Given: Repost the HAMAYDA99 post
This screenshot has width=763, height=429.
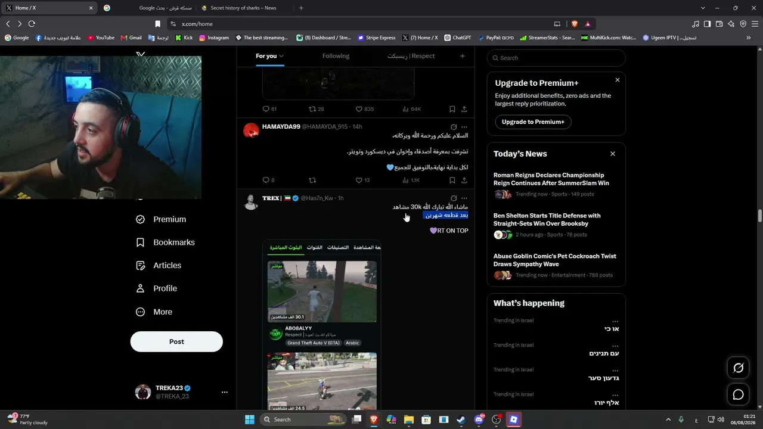Looking at the screenshot, I should 312,180.
